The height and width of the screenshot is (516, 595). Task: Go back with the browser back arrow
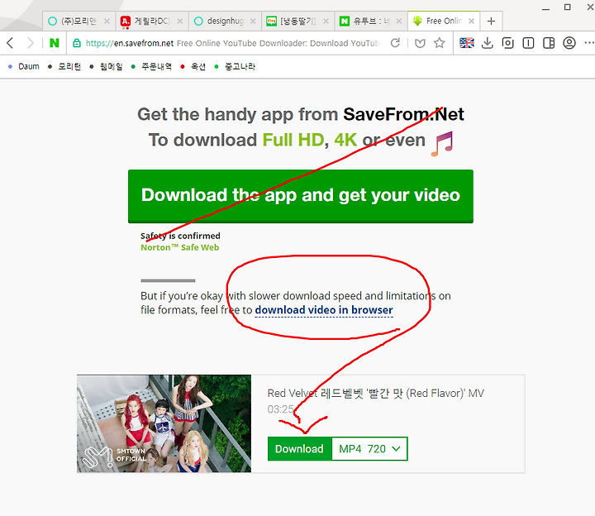click(10, 43)
